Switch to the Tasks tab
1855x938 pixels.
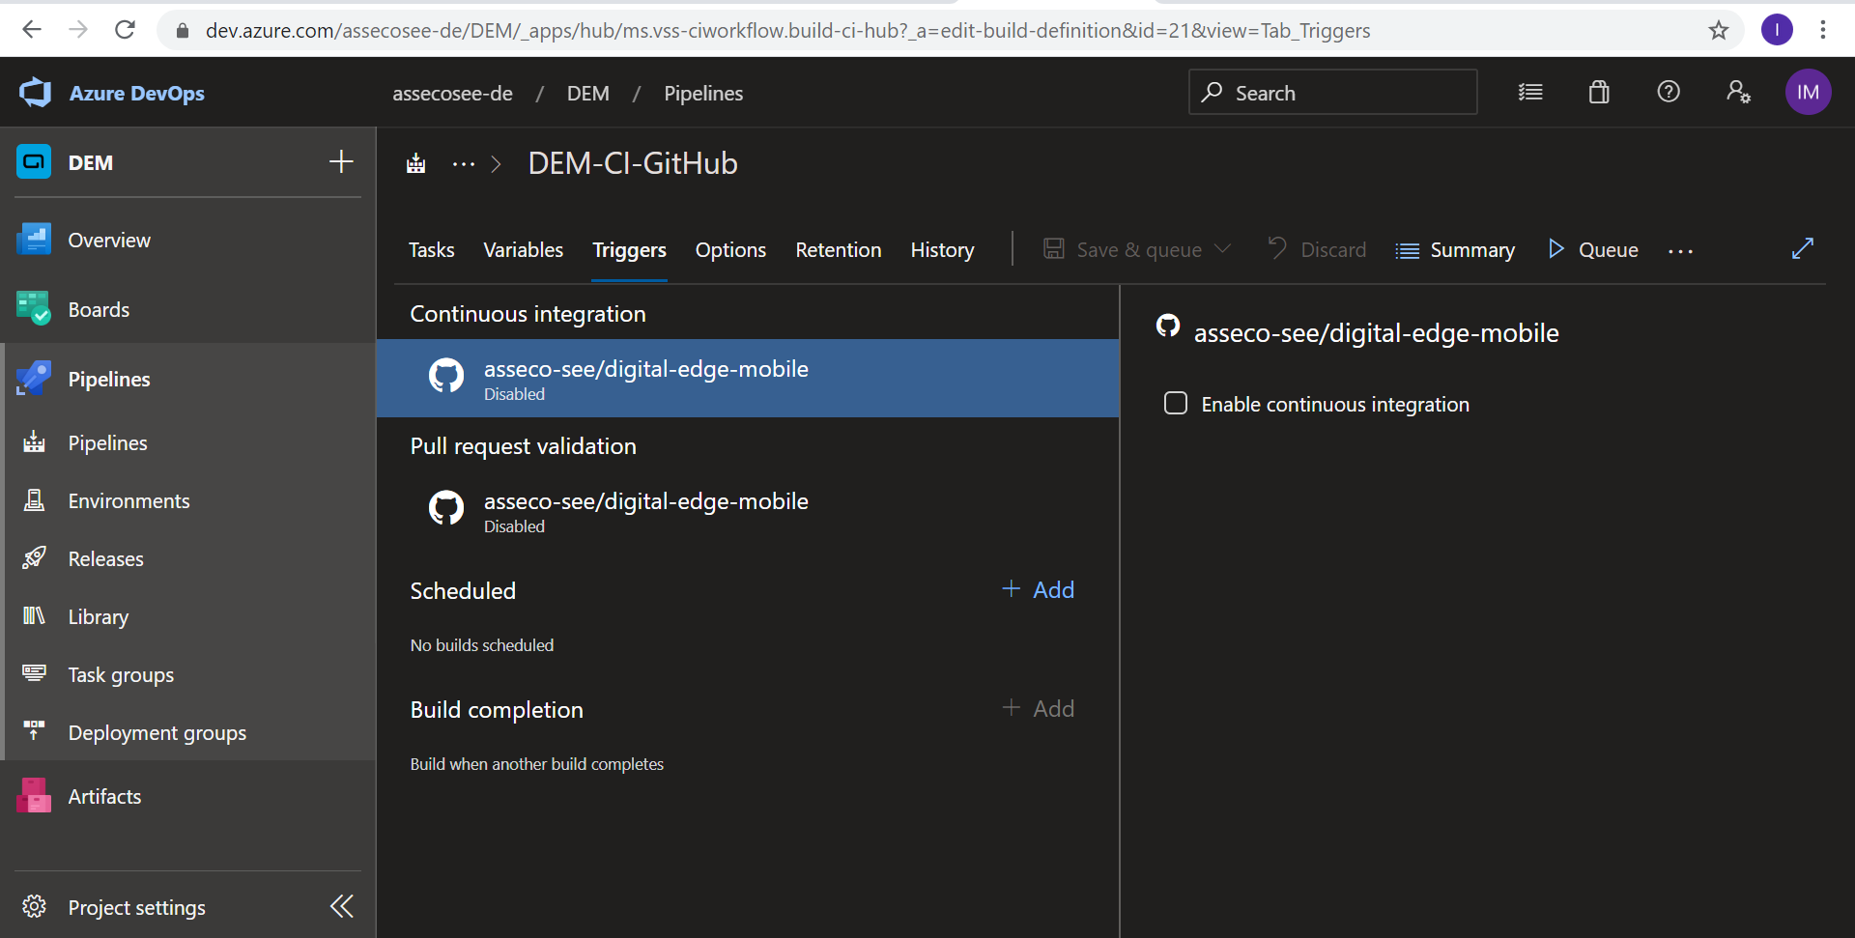coord(431,250)
